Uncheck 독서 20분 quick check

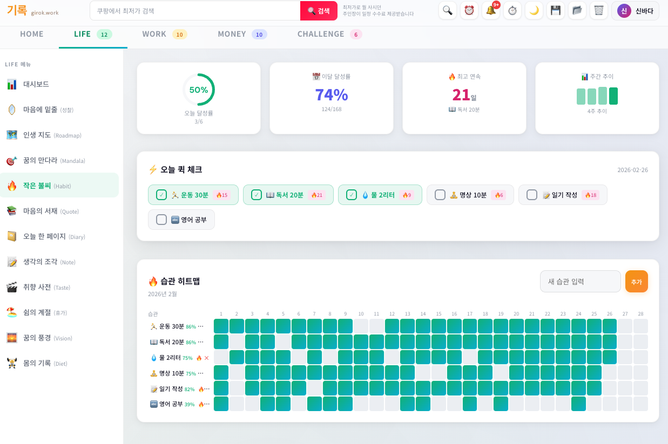coord(257,195)
